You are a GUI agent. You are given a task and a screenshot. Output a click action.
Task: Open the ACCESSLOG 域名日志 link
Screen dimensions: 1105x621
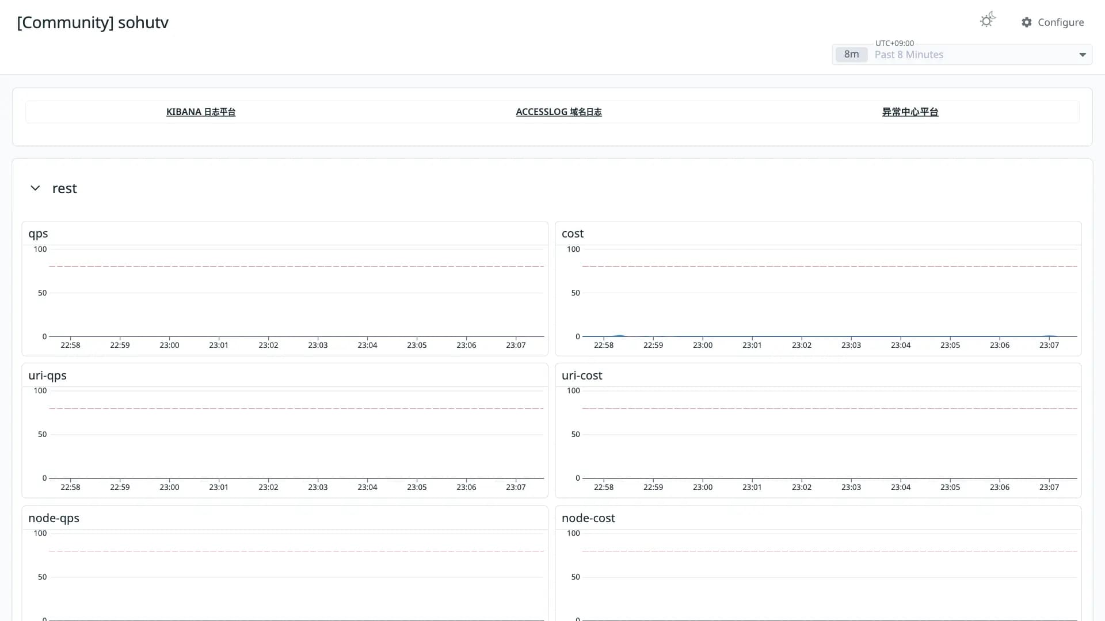[x=559, y=112]
